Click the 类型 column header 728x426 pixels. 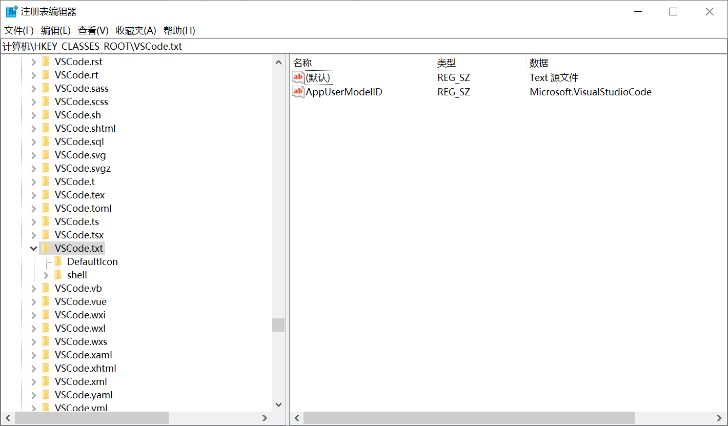tap(480, 63)
